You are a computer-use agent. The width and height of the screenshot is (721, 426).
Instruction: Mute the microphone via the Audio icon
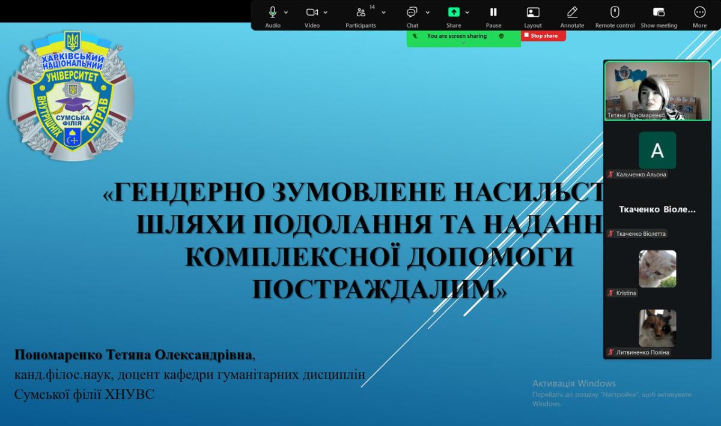[x=273, y=13]
